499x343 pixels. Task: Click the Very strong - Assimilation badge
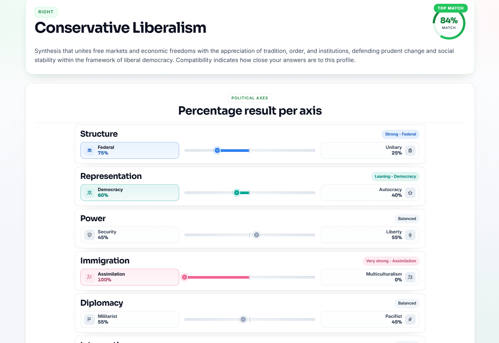391,261
